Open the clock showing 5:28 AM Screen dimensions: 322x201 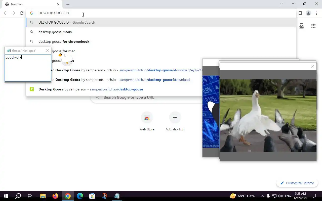point(300,196)
